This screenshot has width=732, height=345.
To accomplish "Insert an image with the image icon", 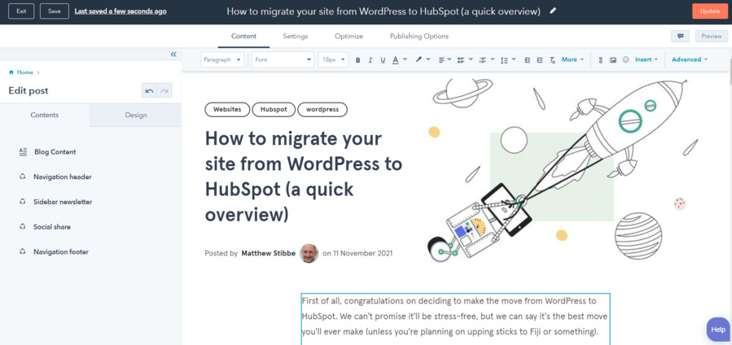I will pos(613,59).
